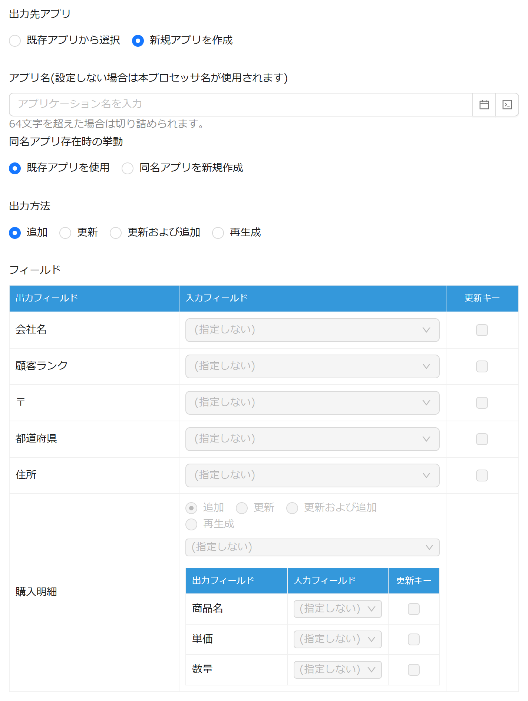Click the calendar icon in the app name field

pyautogui.click(x=484, y=105)
